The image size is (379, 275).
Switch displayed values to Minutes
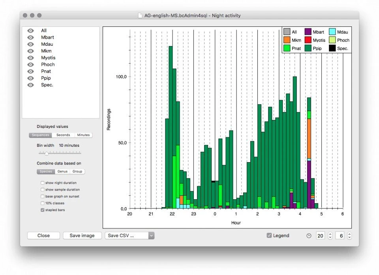(x=83, y=135)
